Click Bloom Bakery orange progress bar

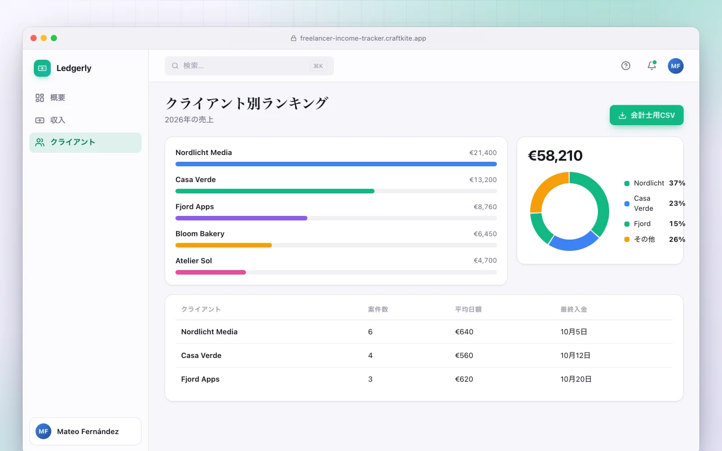(223, 245)
